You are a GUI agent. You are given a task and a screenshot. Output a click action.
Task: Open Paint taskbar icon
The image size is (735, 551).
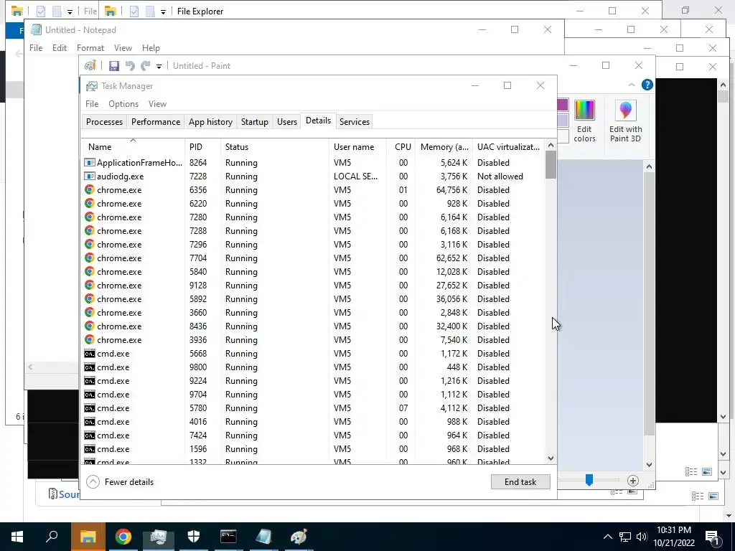click(299, 537)
